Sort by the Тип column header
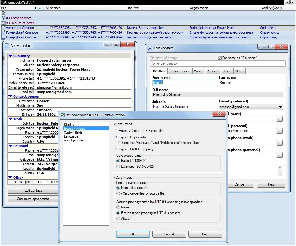This screenshot has height=246, width=296. 39,8
